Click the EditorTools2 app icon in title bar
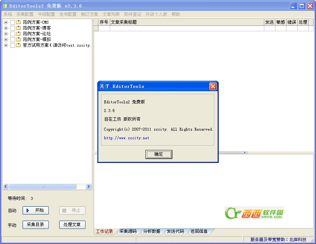Viewport: 316px width, 244px height. (x=5, y=6)
